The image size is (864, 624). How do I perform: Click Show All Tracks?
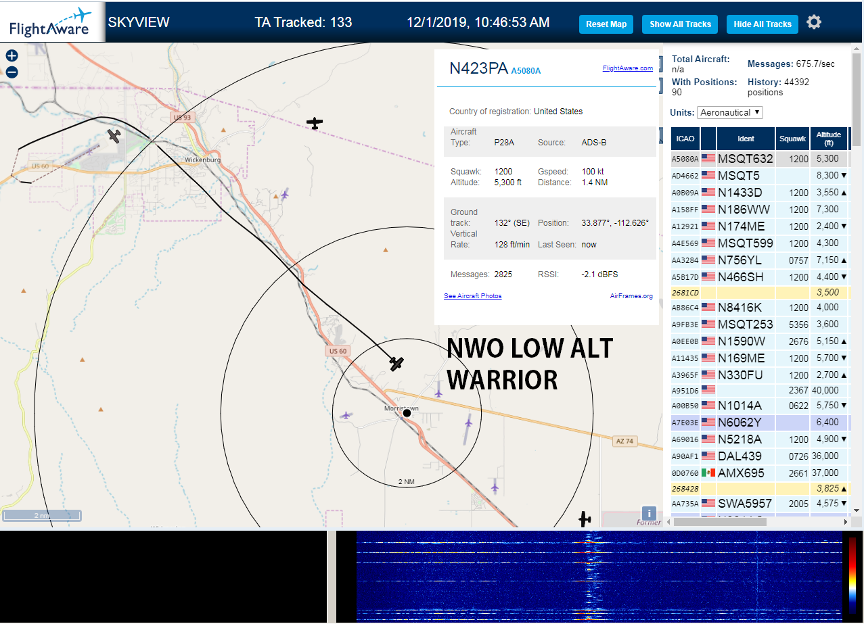tap(680, 24)
